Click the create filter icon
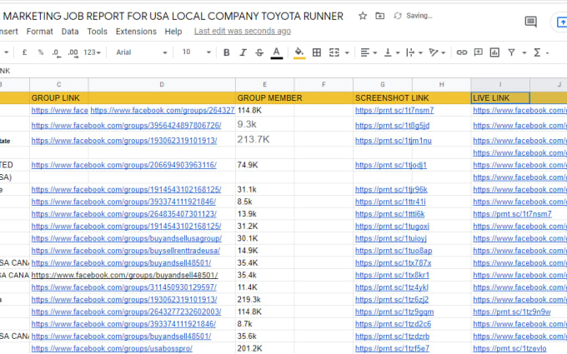This screenshot has height=354, width=567. point(511,52)
